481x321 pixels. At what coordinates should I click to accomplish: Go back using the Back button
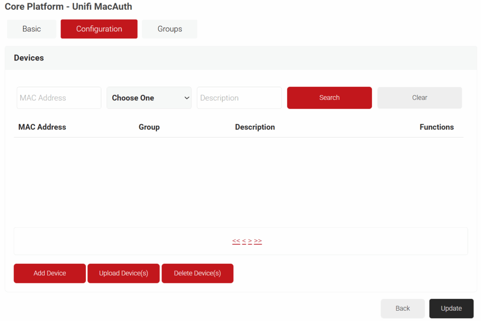point(403,308)
